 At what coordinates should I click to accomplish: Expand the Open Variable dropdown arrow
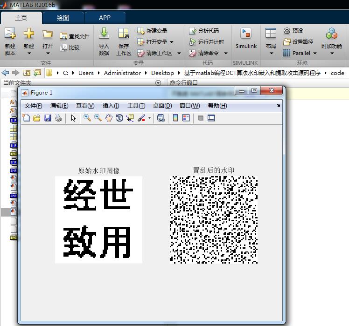tap(172, 42)
